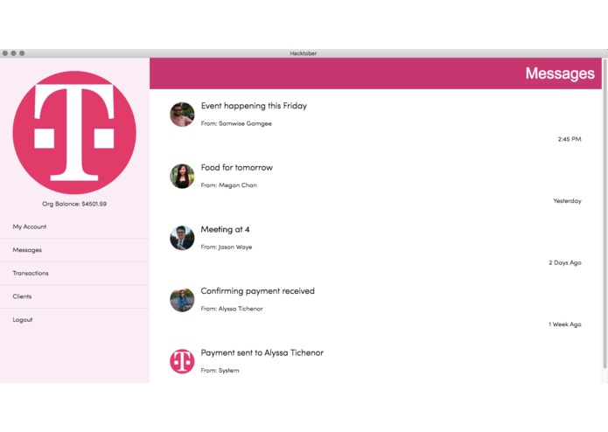Viewport: 608px width, 432px height.
Task: Click the window minimize button
Action: coord(14,53)
